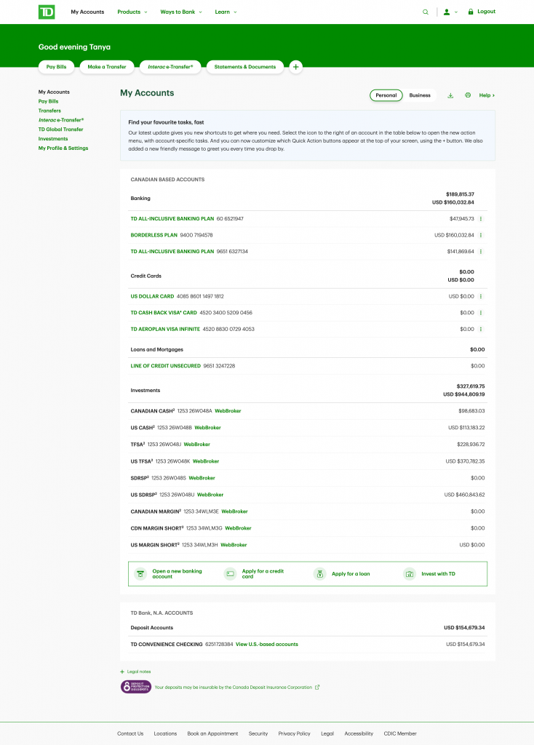The height and width of the screenshot is (745, 534).
Task: Click the Invest with TD icon
Action: [x=409, y=574]
